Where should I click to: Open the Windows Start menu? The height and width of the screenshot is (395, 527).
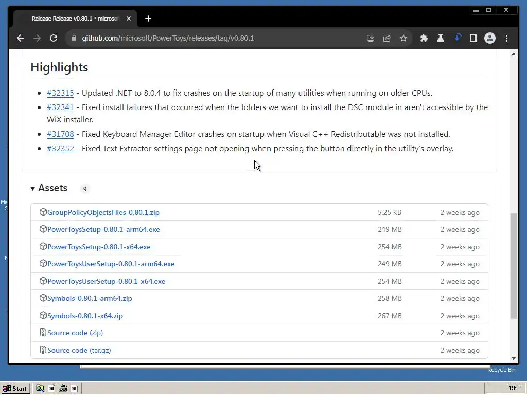[x=15, y=388]
